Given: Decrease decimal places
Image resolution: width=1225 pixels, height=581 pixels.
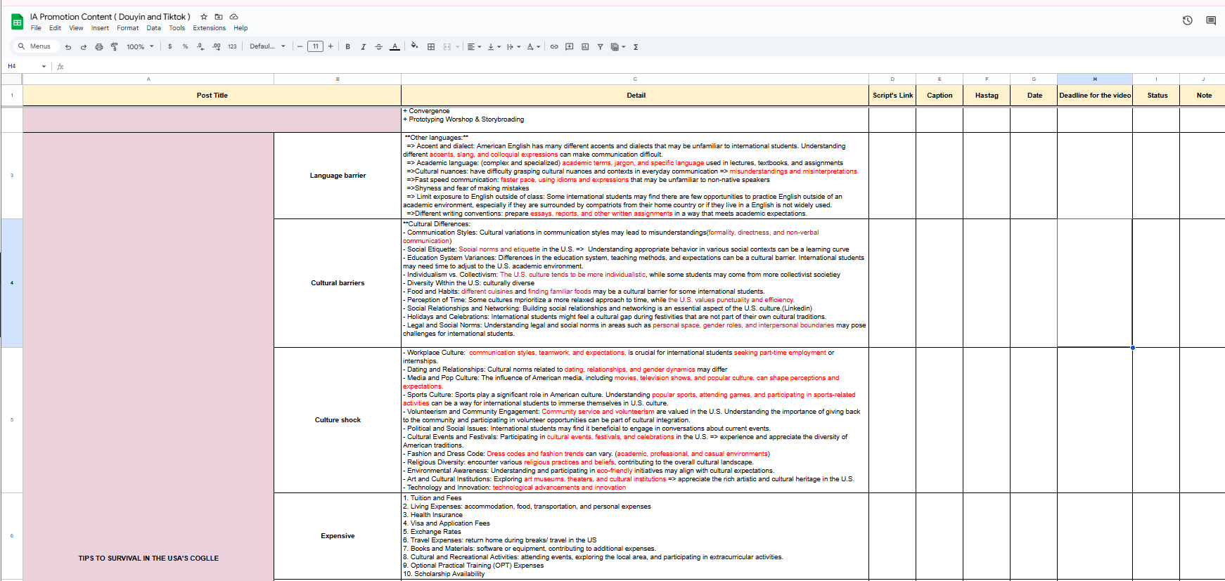Looking at the screenshot, I should pyautogui.click(x=200, y=47).
